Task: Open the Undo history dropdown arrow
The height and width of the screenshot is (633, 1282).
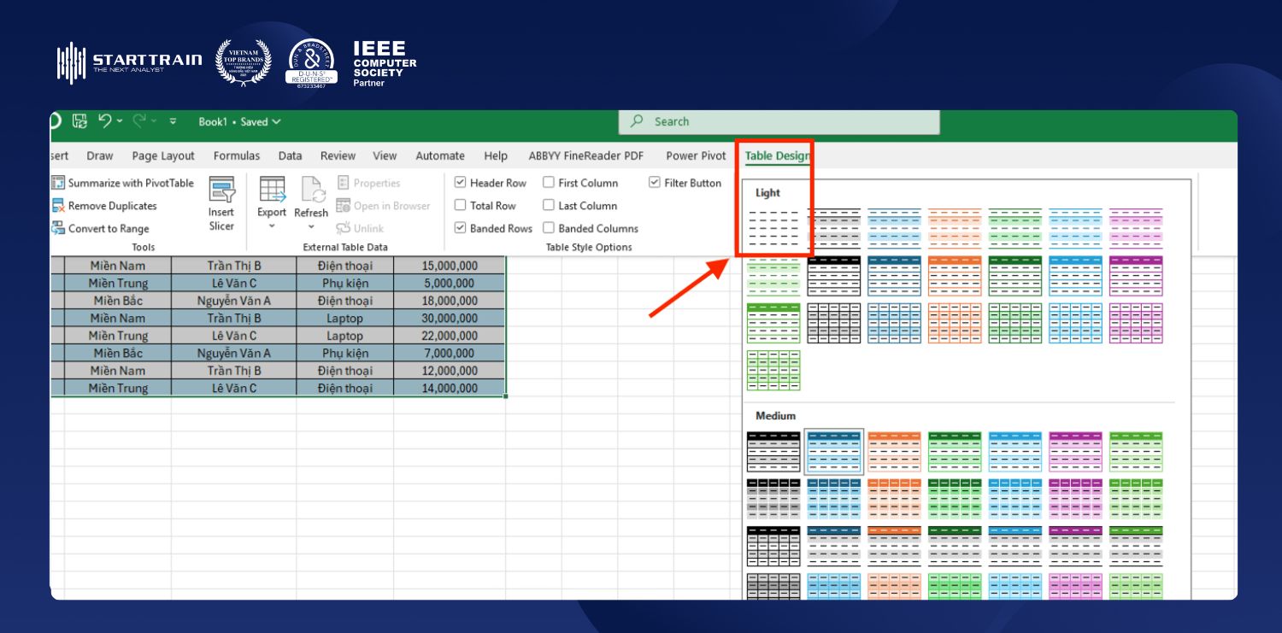Action: coord(120,121)
